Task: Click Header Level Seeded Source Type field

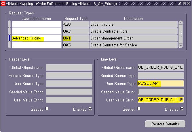Action: tap(69, 76)
